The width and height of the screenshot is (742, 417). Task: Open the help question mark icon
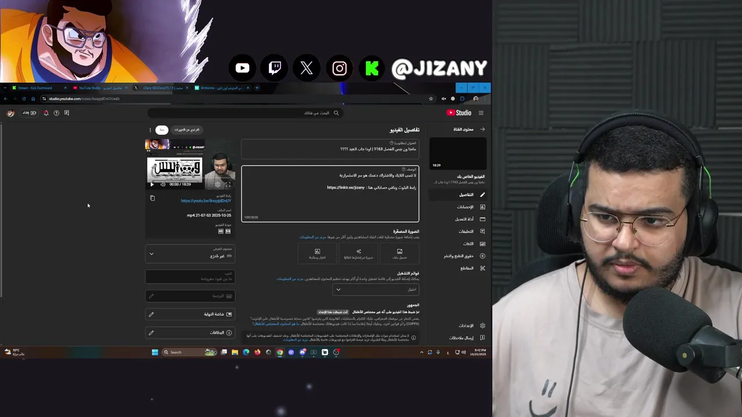pos(56,113)
